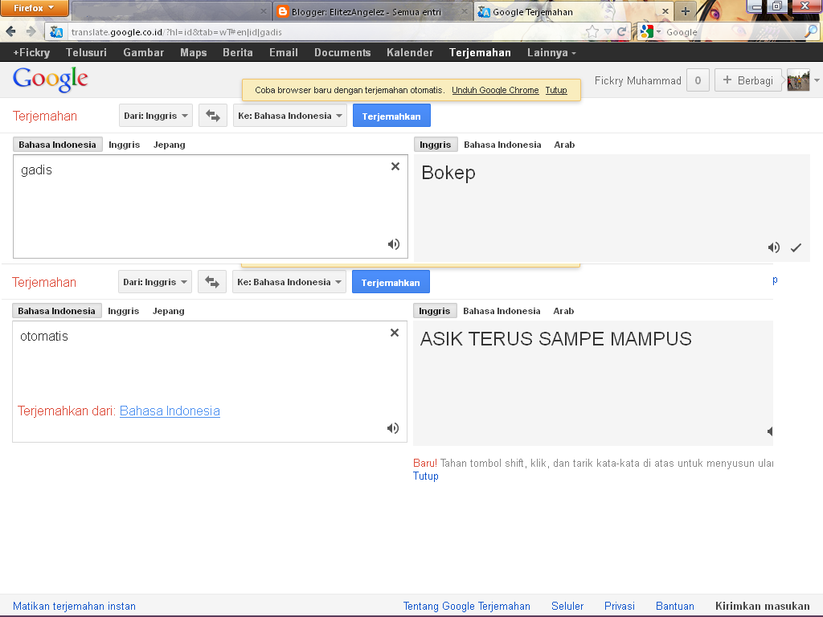Open the search engine selector dropdown
Screen dimensions: 823x617
pos(651,32)
